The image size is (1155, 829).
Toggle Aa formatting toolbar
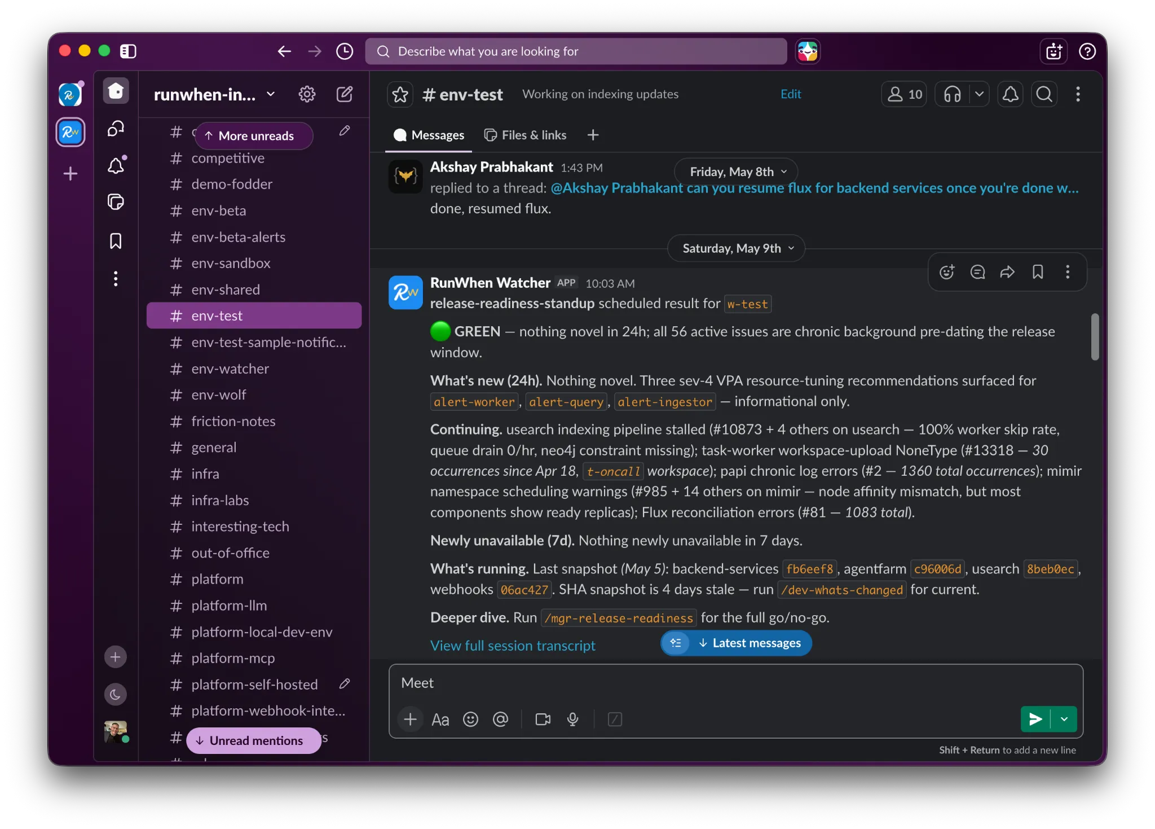tap(440, 720)
